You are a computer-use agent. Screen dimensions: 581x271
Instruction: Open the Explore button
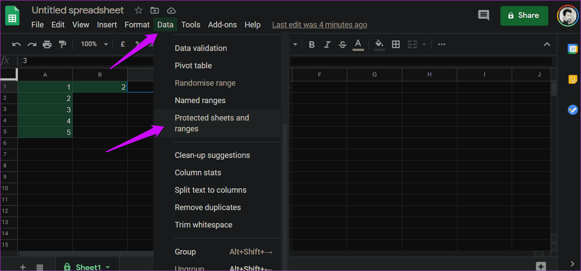pyautogui.click(x=541, y=266)
